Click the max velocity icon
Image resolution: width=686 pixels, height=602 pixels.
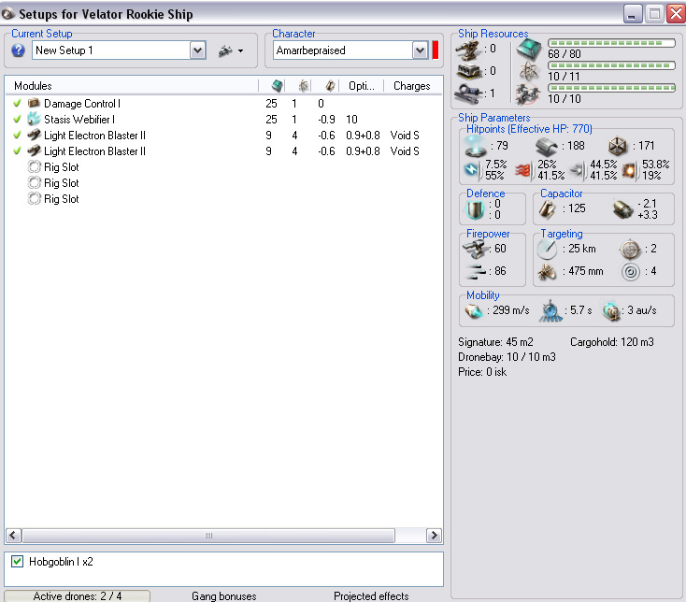(x=474, y=311)
